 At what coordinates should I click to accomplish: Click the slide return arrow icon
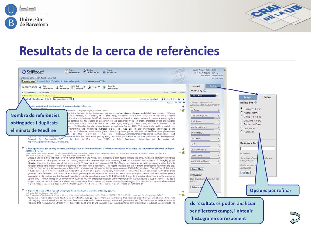pos(295,218)
